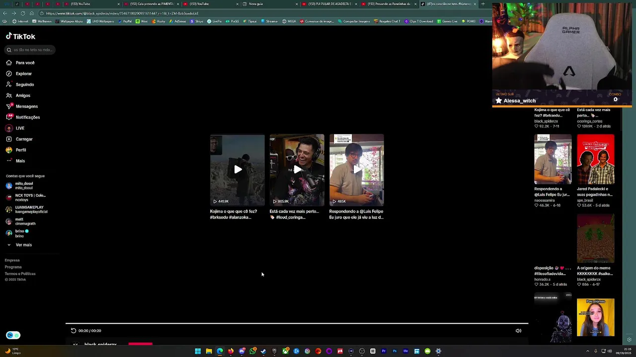Screen dimensions: 636x357
Task: Open CapCut from the taskbar
Action: tap(373, 351)
